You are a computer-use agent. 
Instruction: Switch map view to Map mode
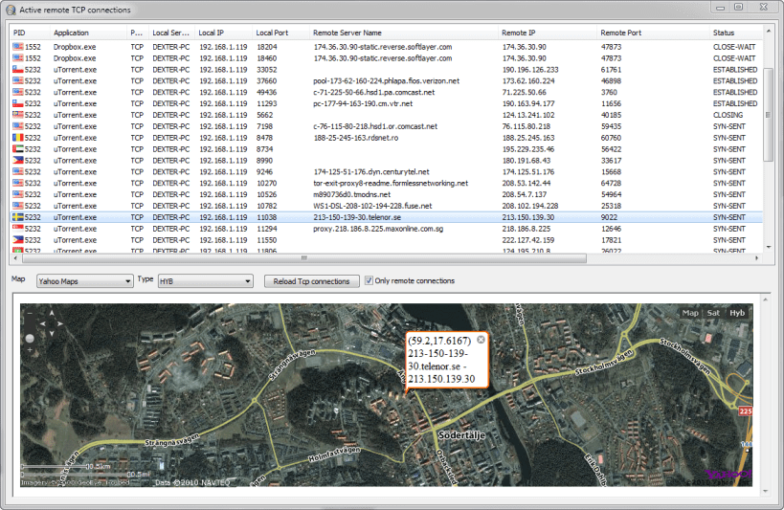click(690, 313)
